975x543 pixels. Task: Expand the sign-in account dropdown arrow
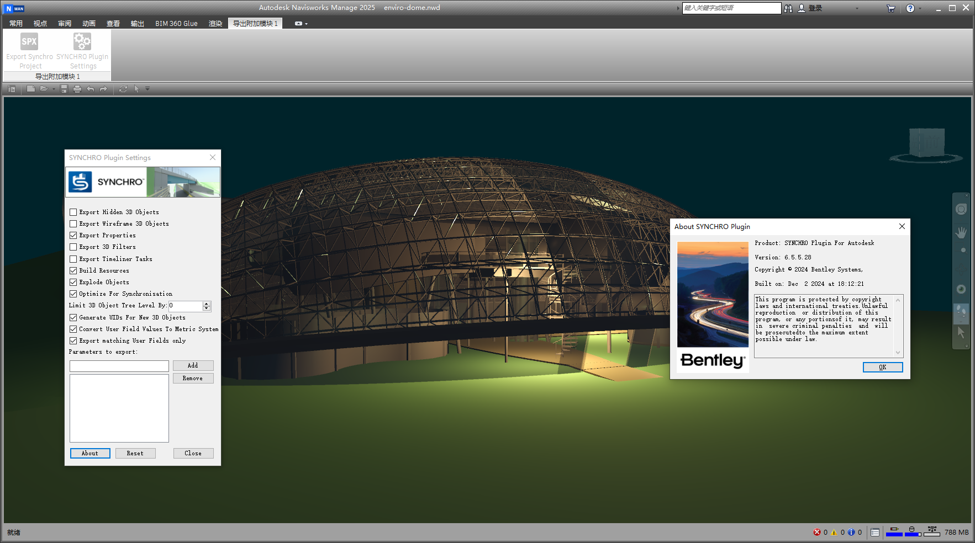(x=857, y=8)
